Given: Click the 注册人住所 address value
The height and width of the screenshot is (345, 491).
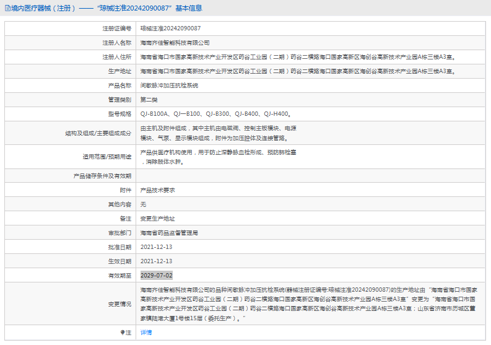Looking at the screenshot, I should point(298,57).
